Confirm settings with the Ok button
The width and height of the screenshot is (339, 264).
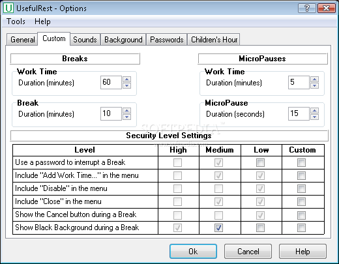tap(193, 252)
